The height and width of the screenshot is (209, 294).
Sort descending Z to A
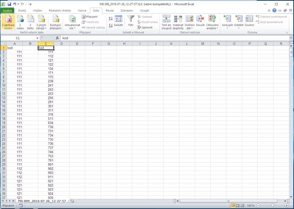(x=111, y=25)
